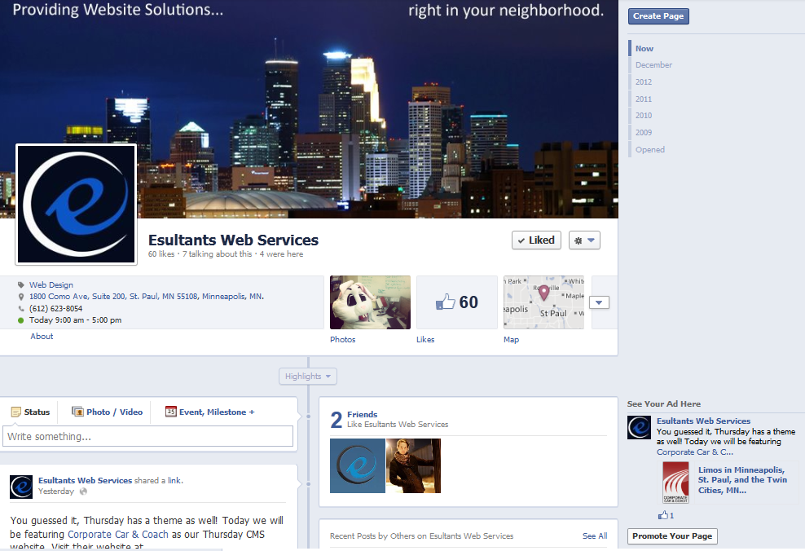Viewport: 805px width, 551px height.
Task: Click the ad Esultants logo avatar
Action: coord(639,427)
